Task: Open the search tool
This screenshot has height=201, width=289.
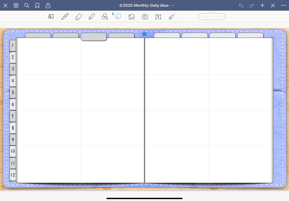Action: (27, 6)
